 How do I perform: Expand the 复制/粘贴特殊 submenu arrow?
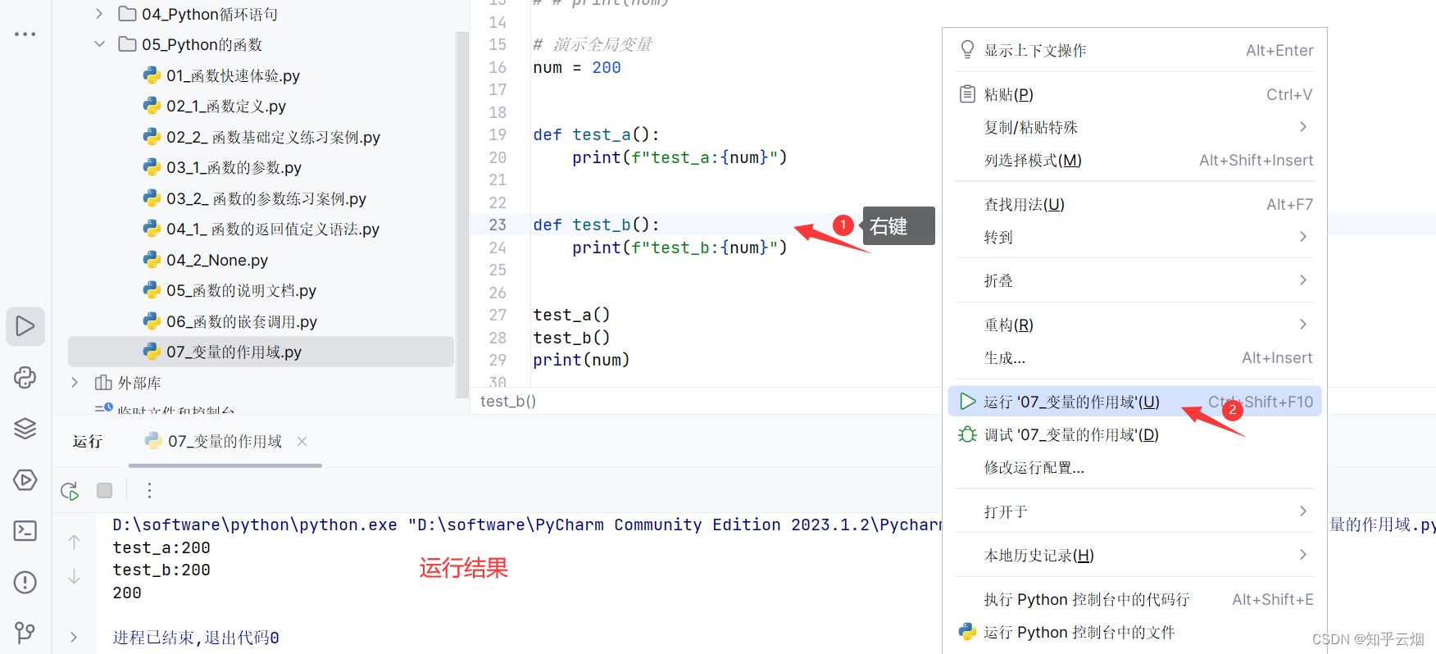tap(1303, 127)
